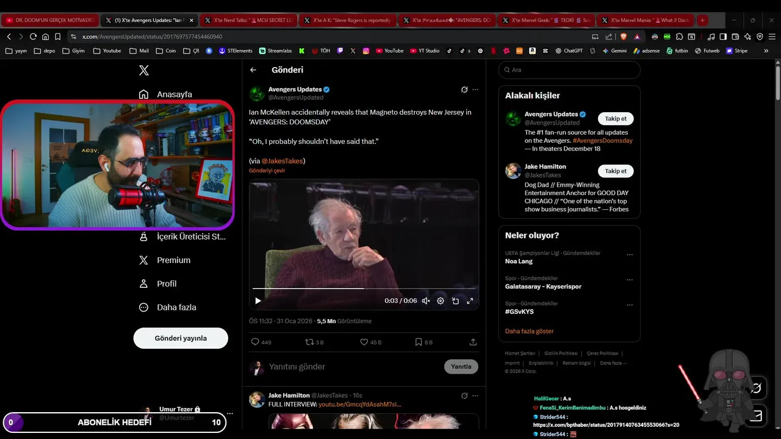The width and height of the screenshot is (781, 439).
Task: Open video settings gear
Action: [441, 301]
